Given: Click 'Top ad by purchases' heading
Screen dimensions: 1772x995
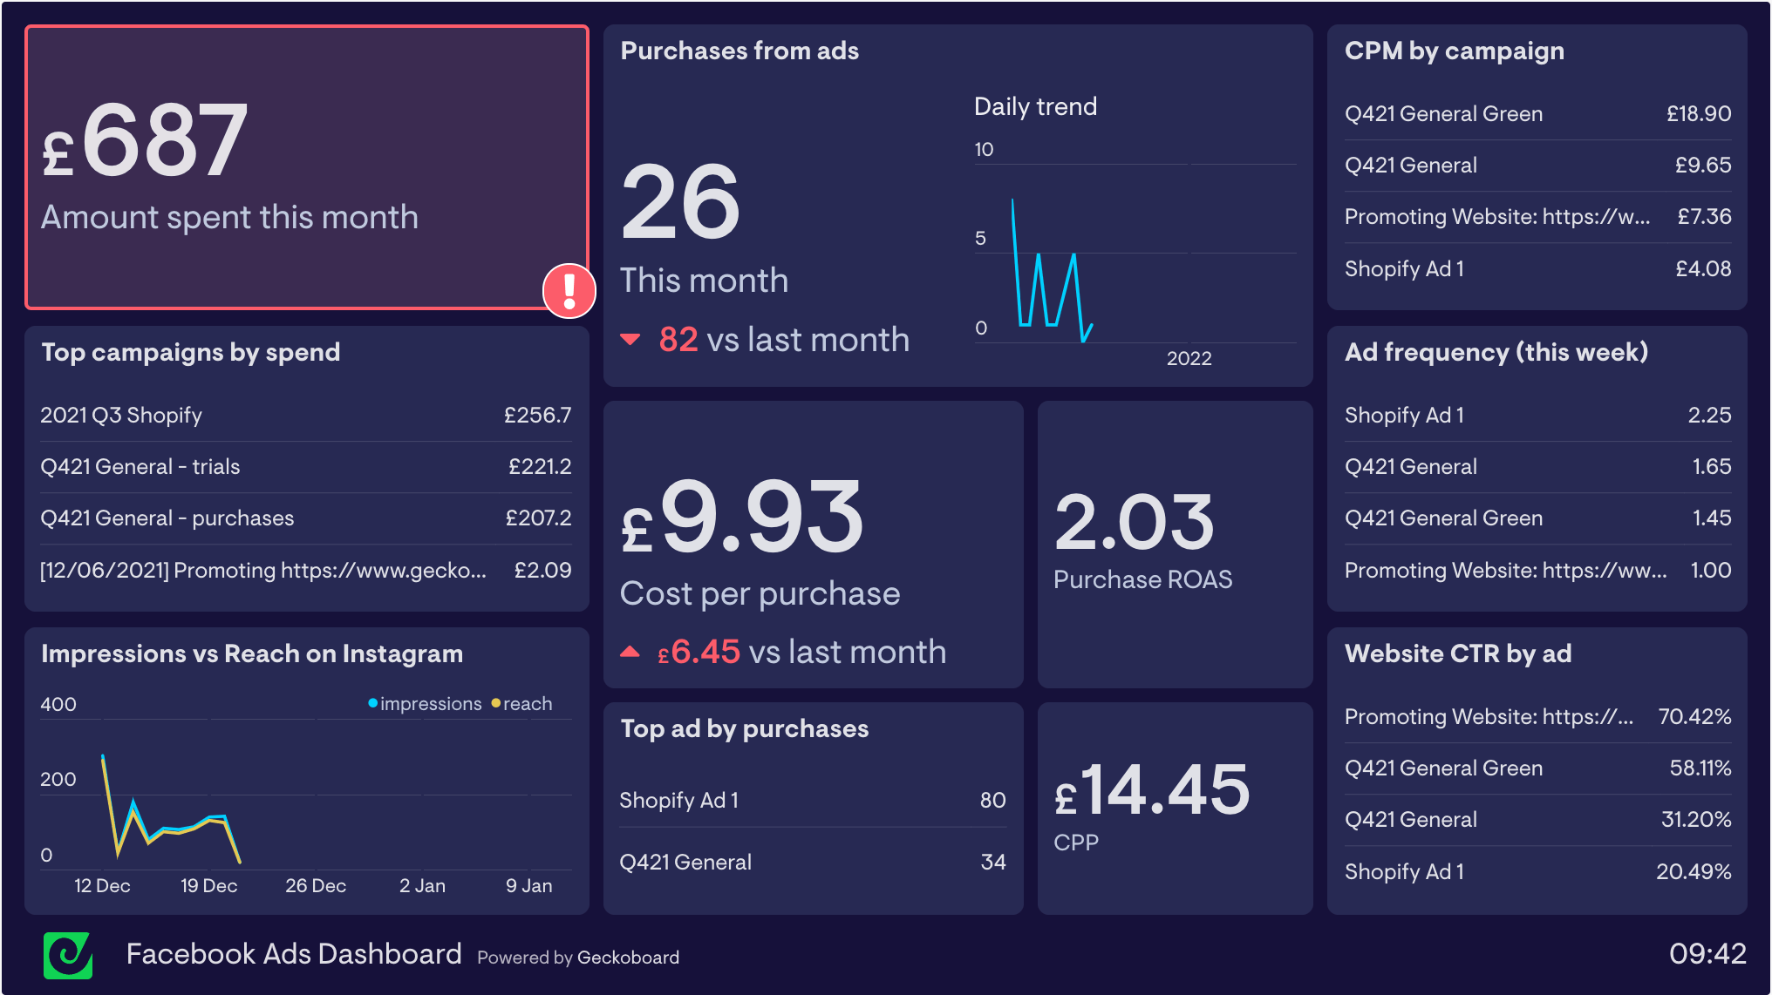Looking at the screenshot, I should point(744,729).
